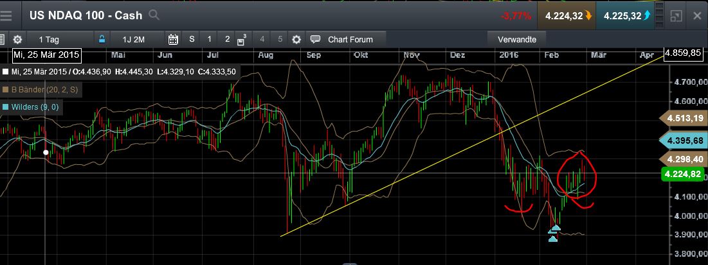
Task: Click the vertical grip handle beside buy price
Action: pos(660,16)
